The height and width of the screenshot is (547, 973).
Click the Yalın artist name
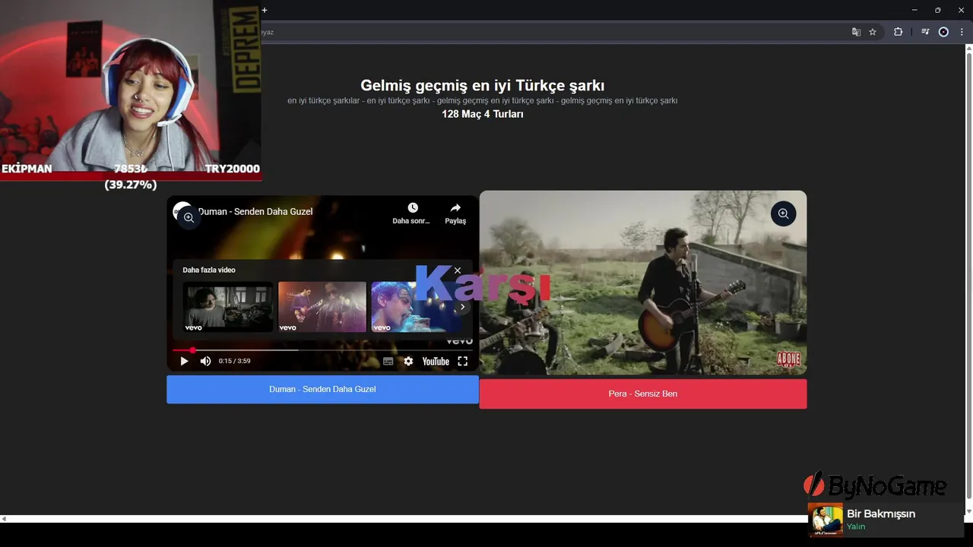pos(856,526)
